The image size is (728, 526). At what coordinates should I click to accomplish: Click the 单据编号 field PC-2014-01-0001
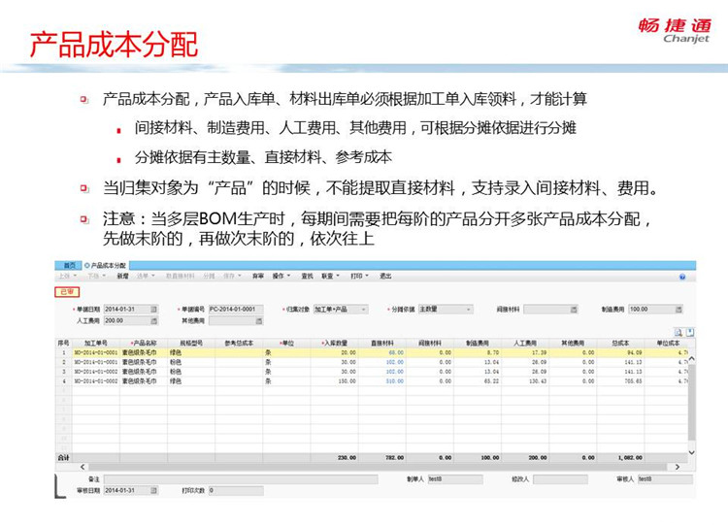coord(236,310)
